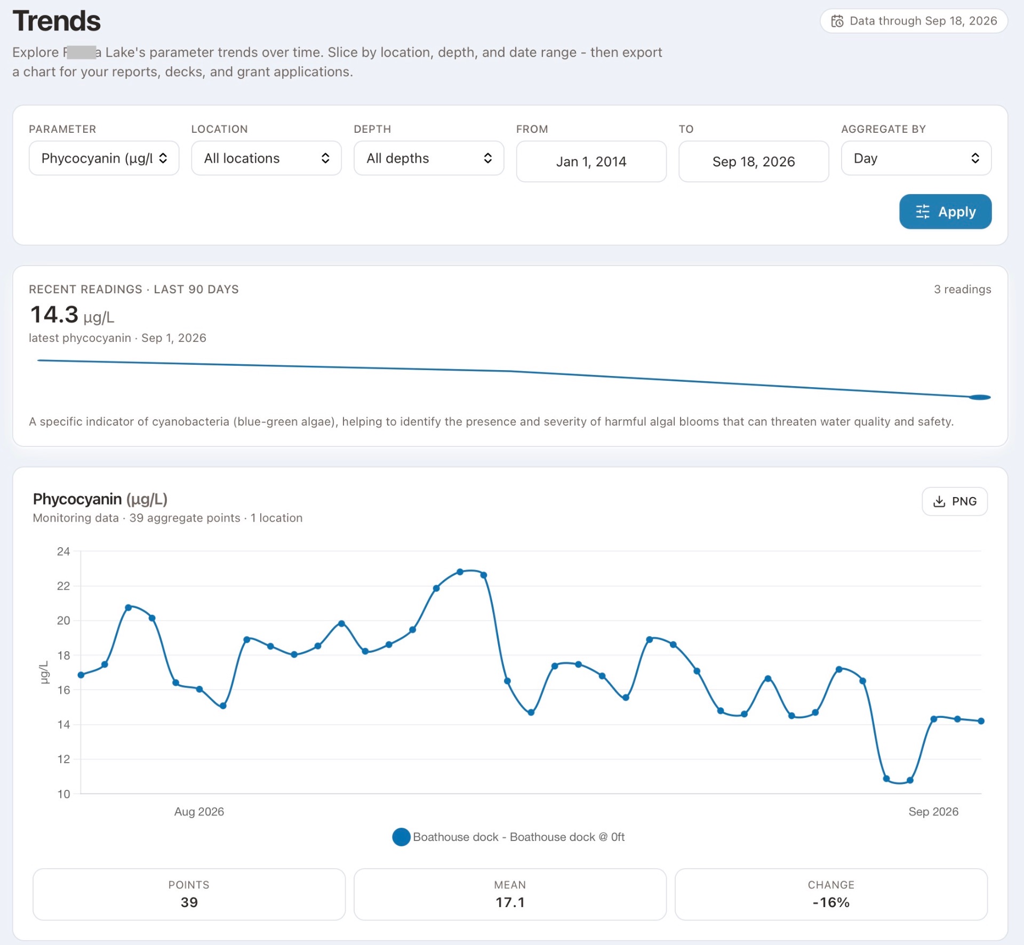Open the All locations dropdown
The width and height of the screenshot is (1024, 945).
(266, 158)
